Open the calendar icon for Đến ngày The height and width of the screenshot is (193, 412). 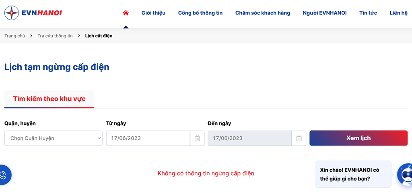click(299, 138)
